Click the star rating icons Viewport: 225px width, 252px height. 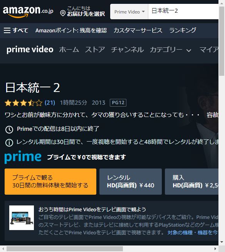(24, 103)
